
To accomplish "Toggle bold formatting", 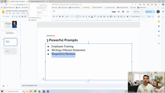I will [84, 17].
